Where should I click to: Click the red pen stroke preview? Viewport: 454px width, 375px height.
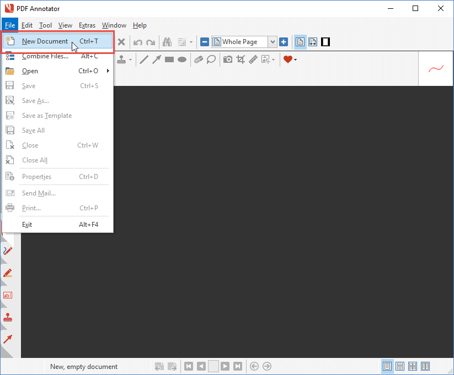[x=436, y=69]
